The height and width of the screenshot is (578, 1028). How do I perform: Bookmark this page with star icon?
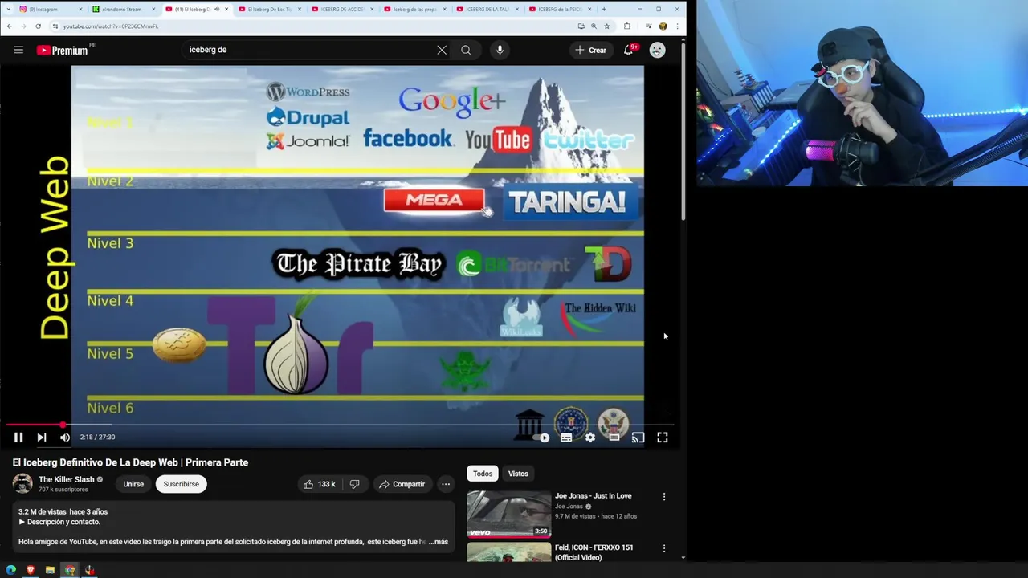point(607,26)
